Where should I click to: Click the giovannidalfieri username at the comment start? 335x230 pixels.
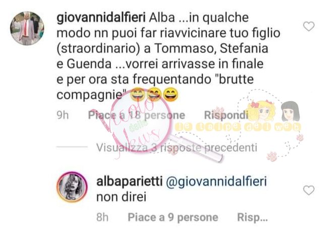(x=101, y=18)
